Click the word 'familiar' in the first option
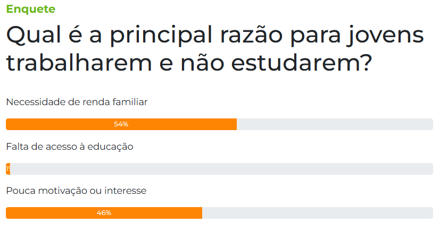The height and width of the screenshot is (231, 448). (130, 102)
